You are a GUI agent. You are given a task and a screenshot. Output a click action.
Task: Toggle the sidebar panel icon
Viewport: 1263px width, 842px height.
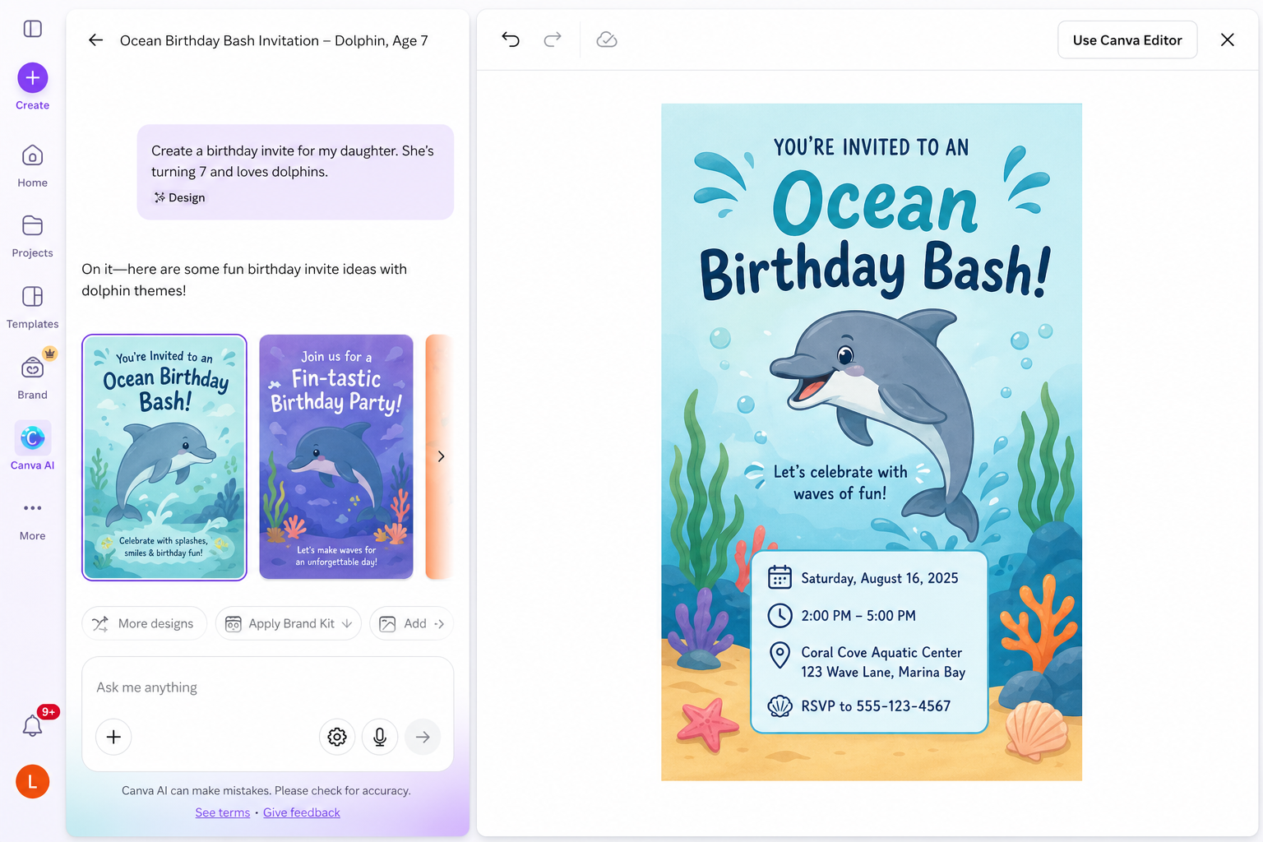33,29
